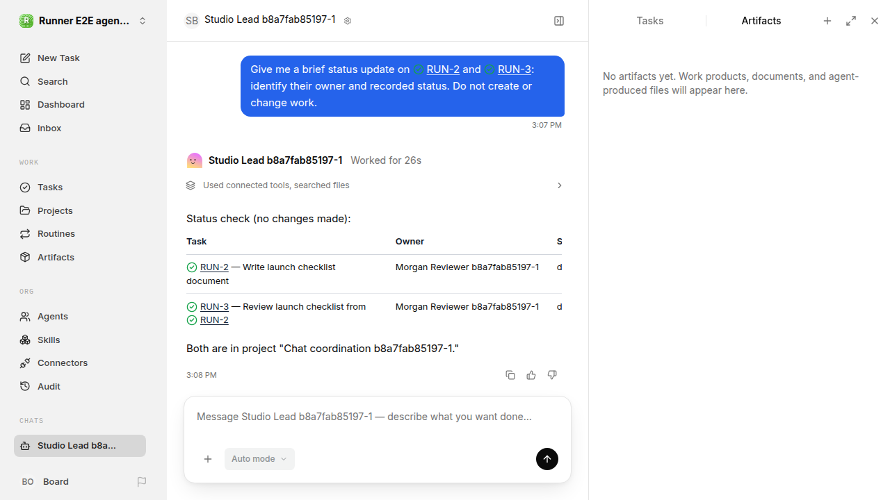Click the Studio Lead agent avatar

pos(195,160)
